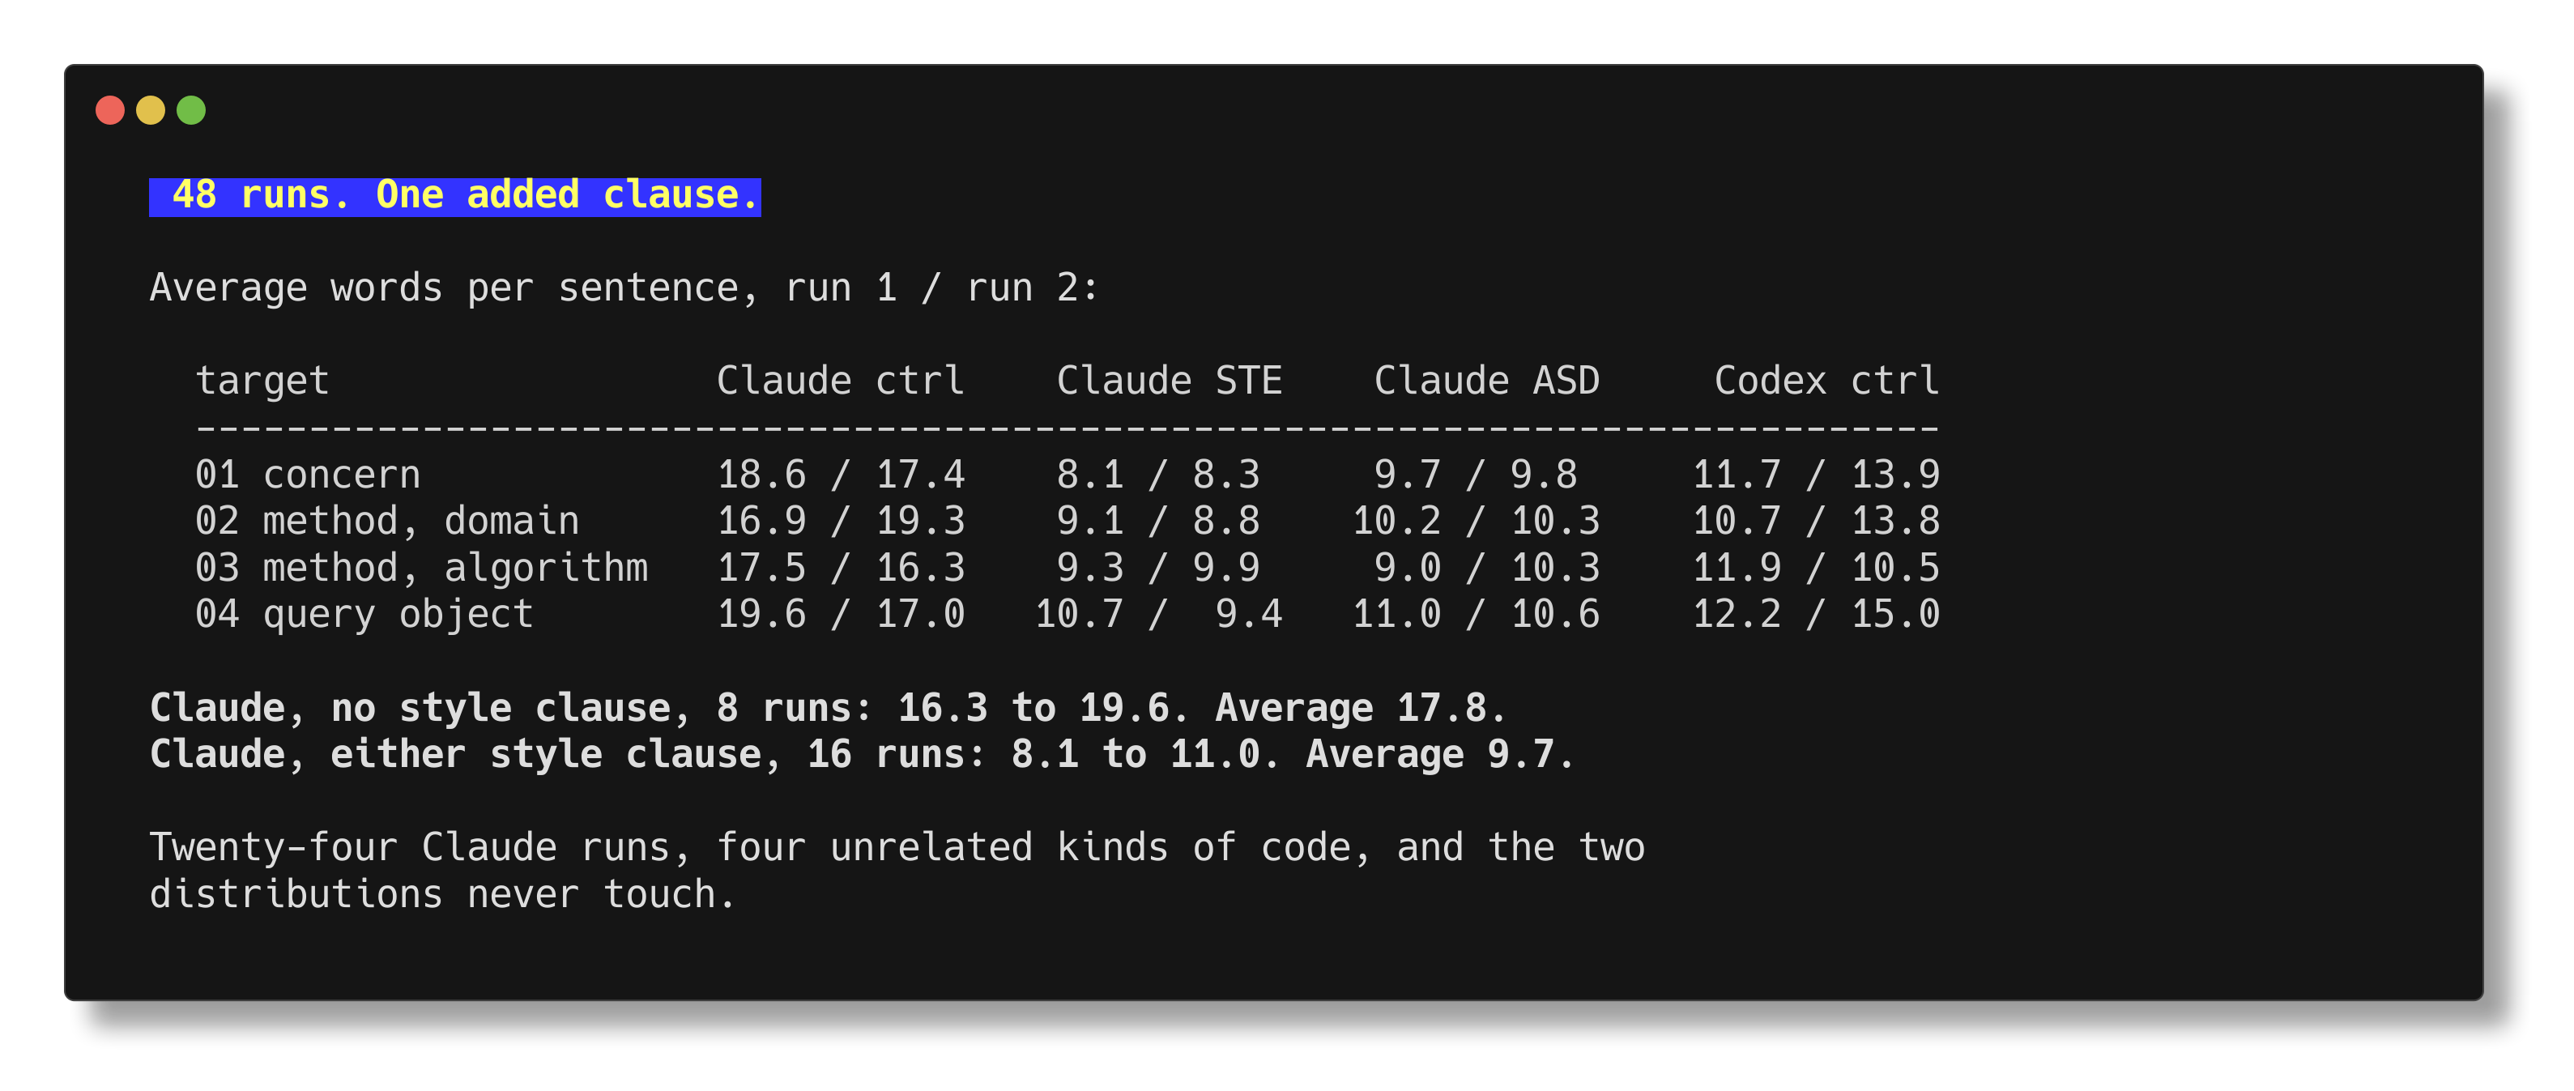The image size is (2574, 1091).
Task: Click the yellow minimize window dot
Action: coord(151,110)
